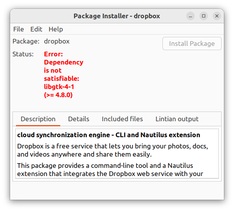The image size is (234, 211).
Task: Minimize the Package Installer window
Action: point(190,16)
